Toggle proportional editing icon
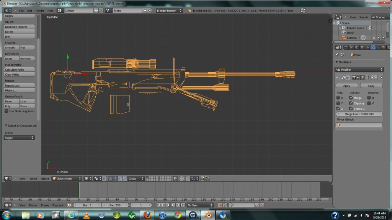 click(181, 179)
